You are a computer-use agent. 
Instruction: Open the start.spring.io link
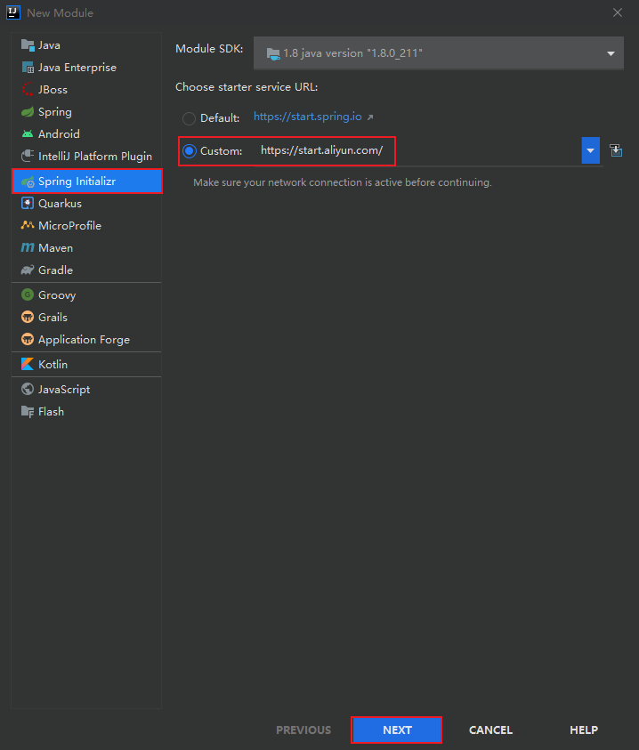[308, 117]
